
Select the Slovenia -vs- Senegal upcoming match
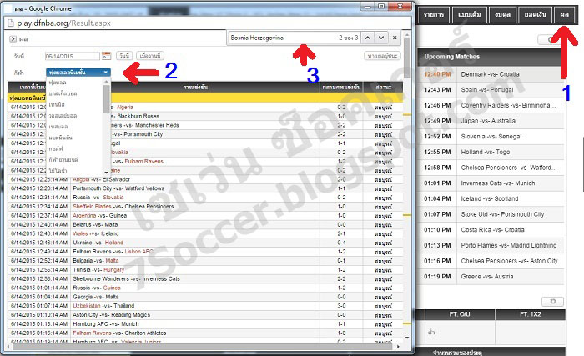click(491, 137)
